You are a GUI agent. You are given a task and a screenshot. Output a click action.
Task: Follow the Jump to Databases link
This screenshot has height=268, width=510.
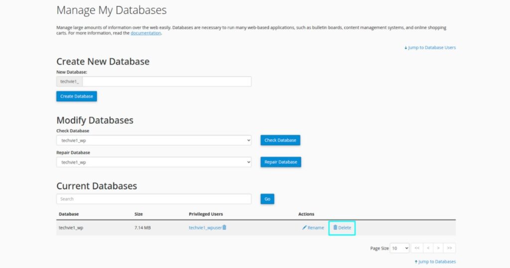tap(435, 262)
